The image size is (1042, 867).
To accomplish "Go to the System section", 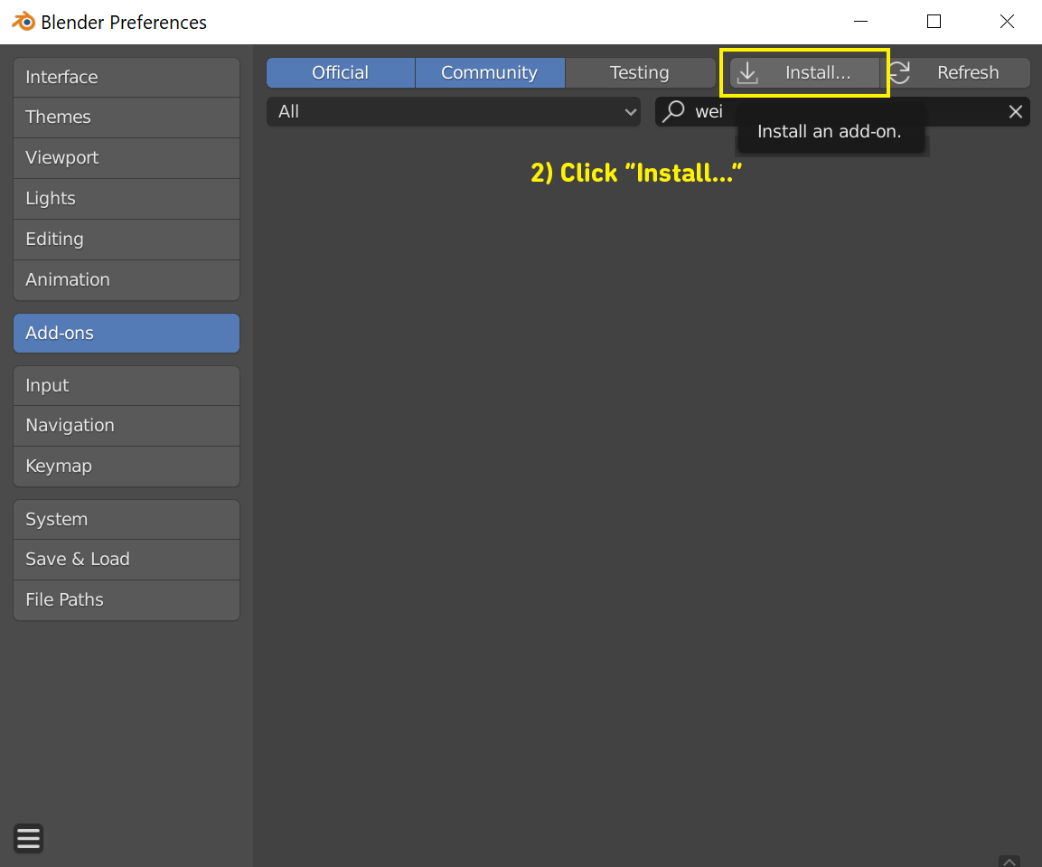I will 127,519.
